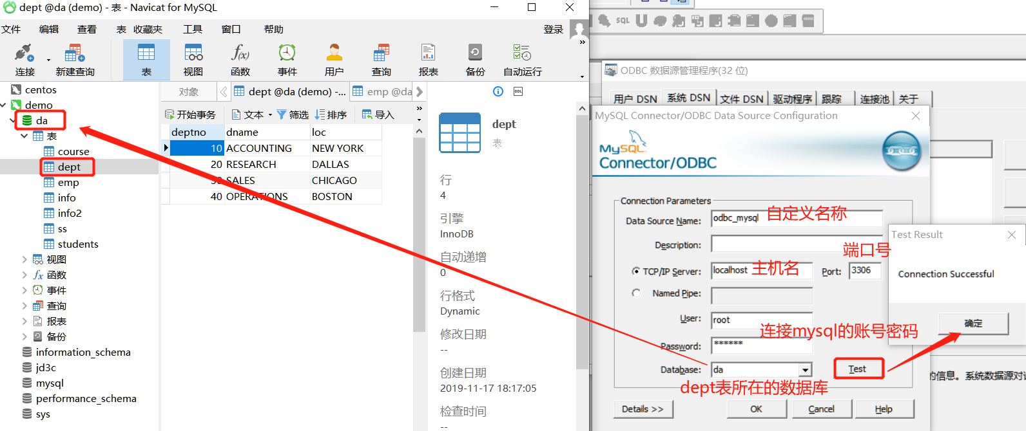1026x431 pixels.
Task: Select the emp table in the tree
Action: click(68, 182)
